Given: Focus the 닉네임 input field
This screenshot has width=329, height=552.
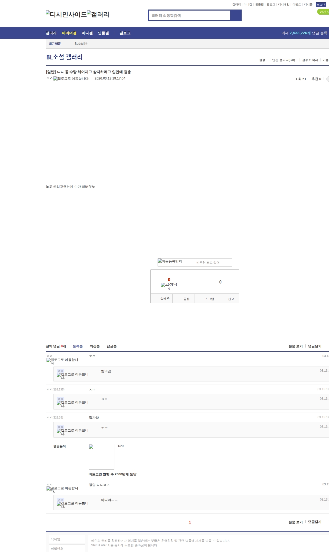Looking at the screenshot, I should [67, 539].
